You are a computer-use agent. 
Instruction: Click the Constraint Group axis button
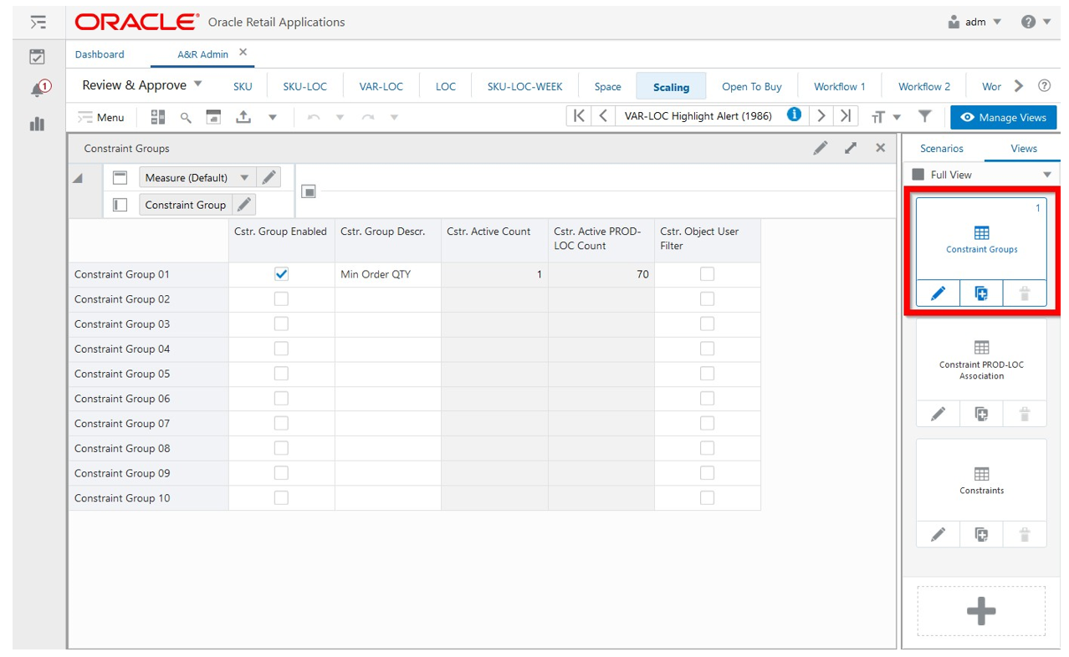click(186, 204)
